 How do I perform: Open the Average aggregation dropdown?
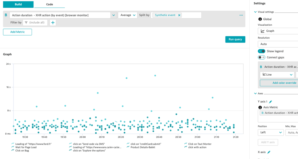pyautogui.click(x=128, y=15)
